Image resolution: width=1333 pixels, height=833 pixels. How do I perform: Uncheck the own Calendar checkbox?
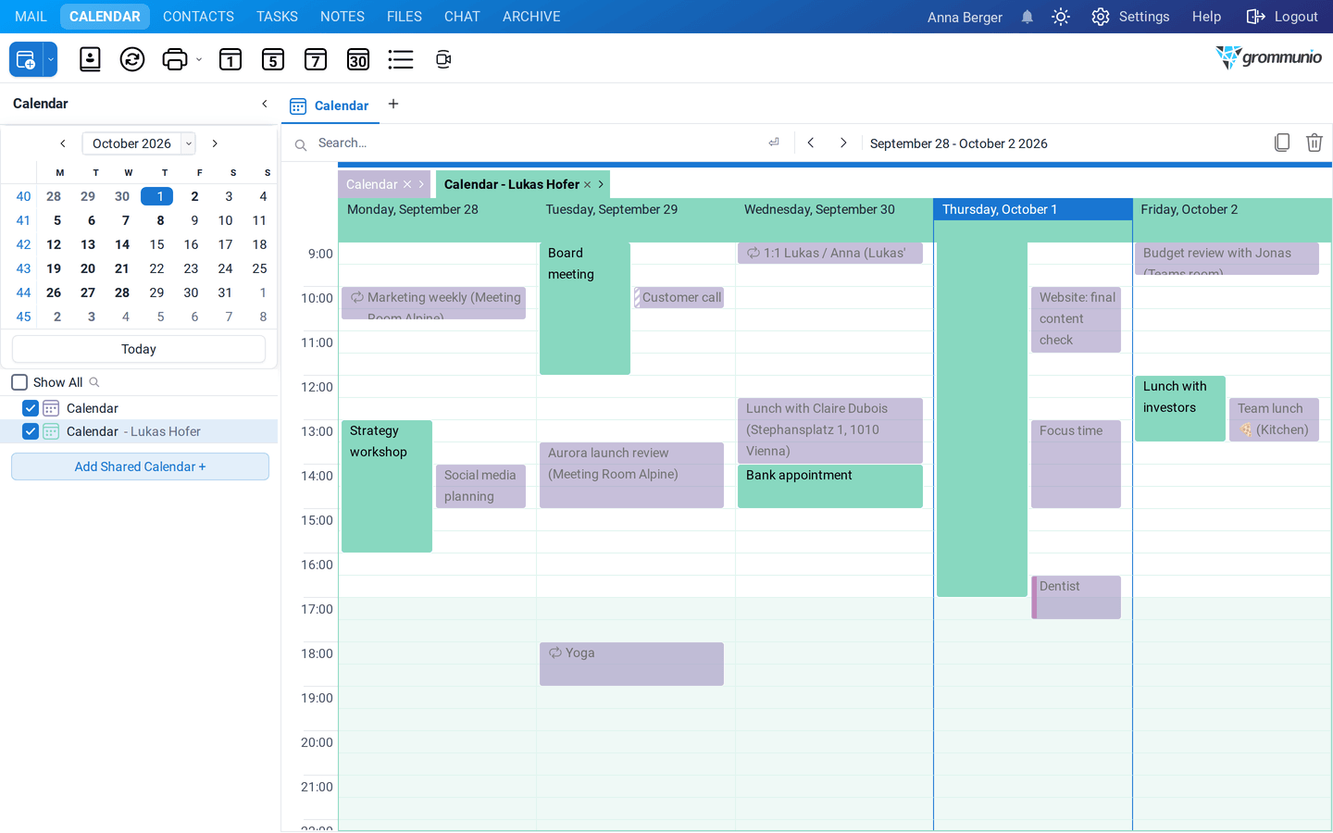[x=31, y=408]
